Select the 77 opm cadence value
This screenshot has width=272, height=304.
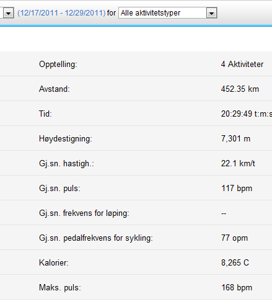234,238
